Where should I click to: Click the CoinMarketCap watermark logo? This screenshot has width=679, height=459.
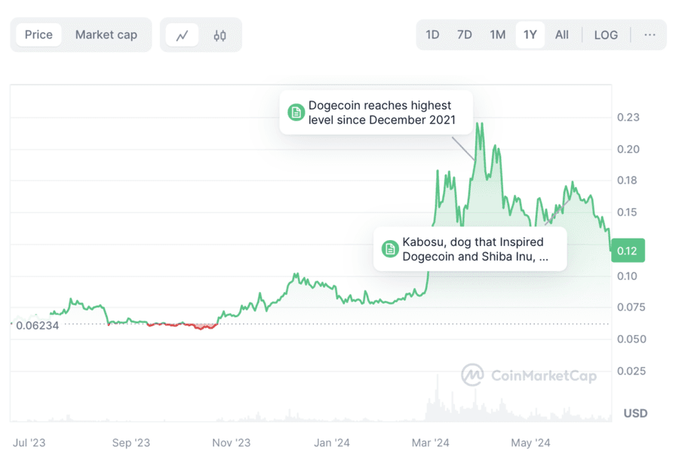(528, 375)
